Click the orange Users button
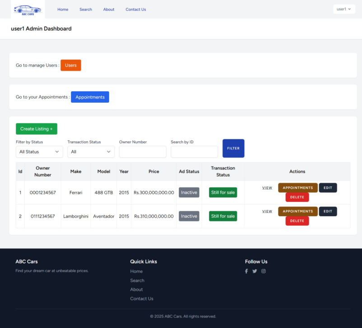 point(70,65)
